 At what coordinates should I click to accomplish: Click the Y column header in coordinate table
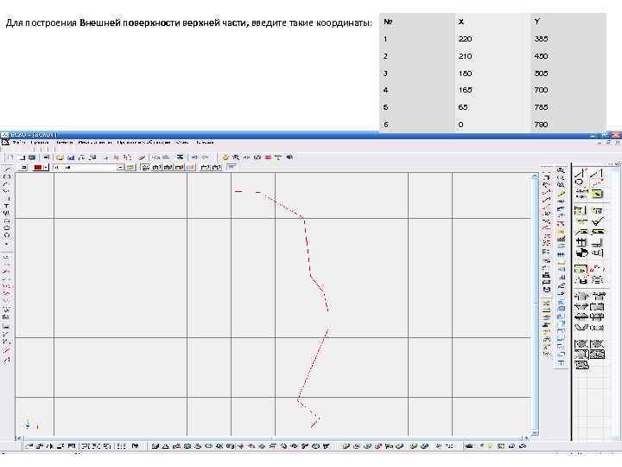pos(536,22)
